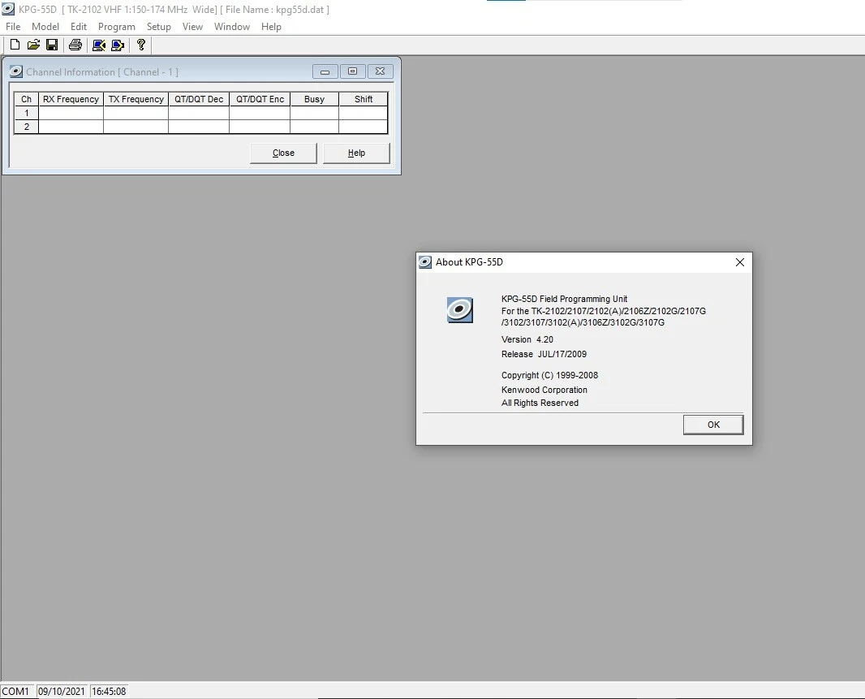Minimize the Channel Information window

325,71
